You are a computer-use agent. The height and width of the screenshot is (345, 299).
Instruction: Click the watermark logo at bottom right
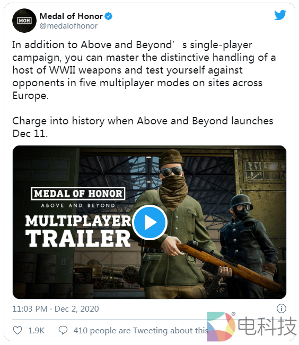click(251, 326)
